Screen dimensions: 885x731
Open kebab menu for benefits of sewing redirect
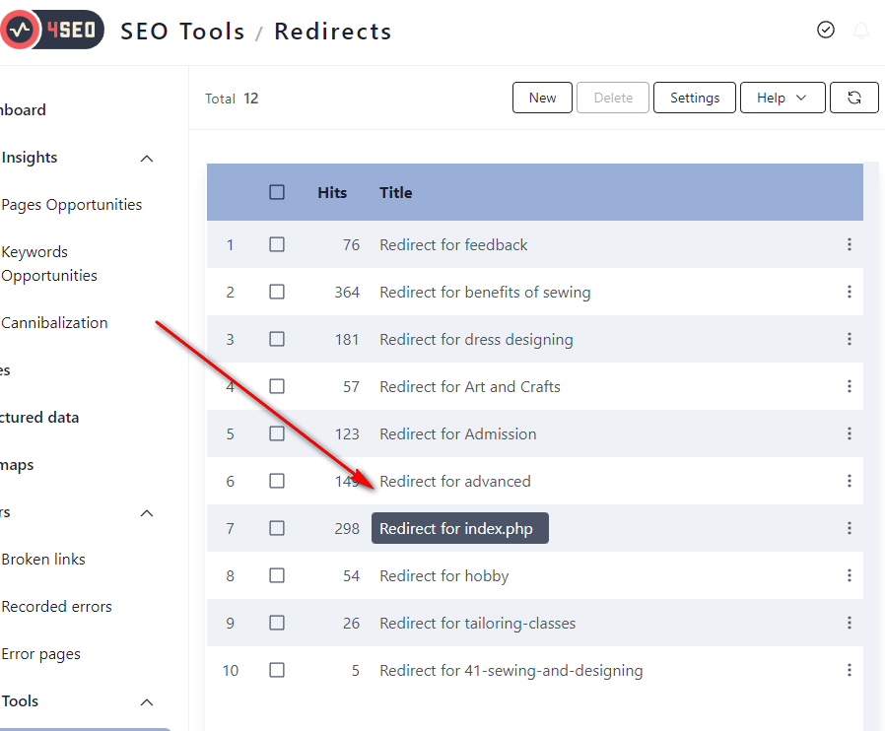click(x=849, y=292)
